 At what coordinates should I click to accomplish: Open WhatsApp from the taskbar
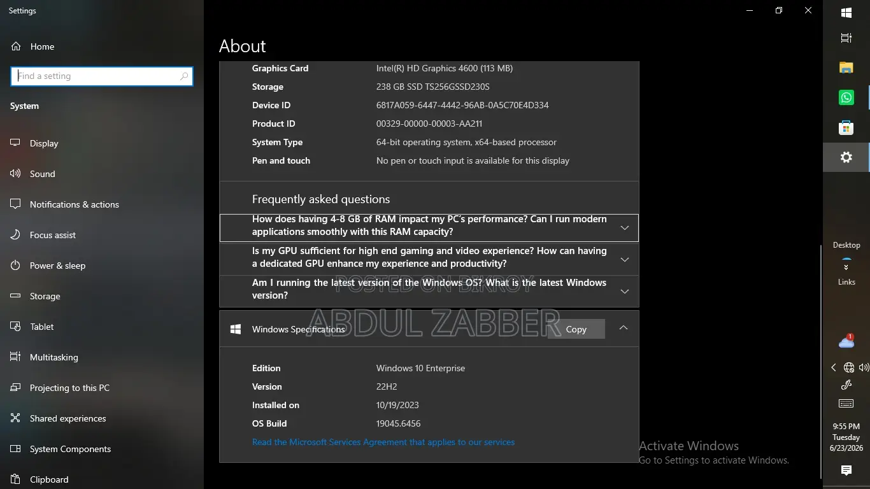click(x=846, y=97)
